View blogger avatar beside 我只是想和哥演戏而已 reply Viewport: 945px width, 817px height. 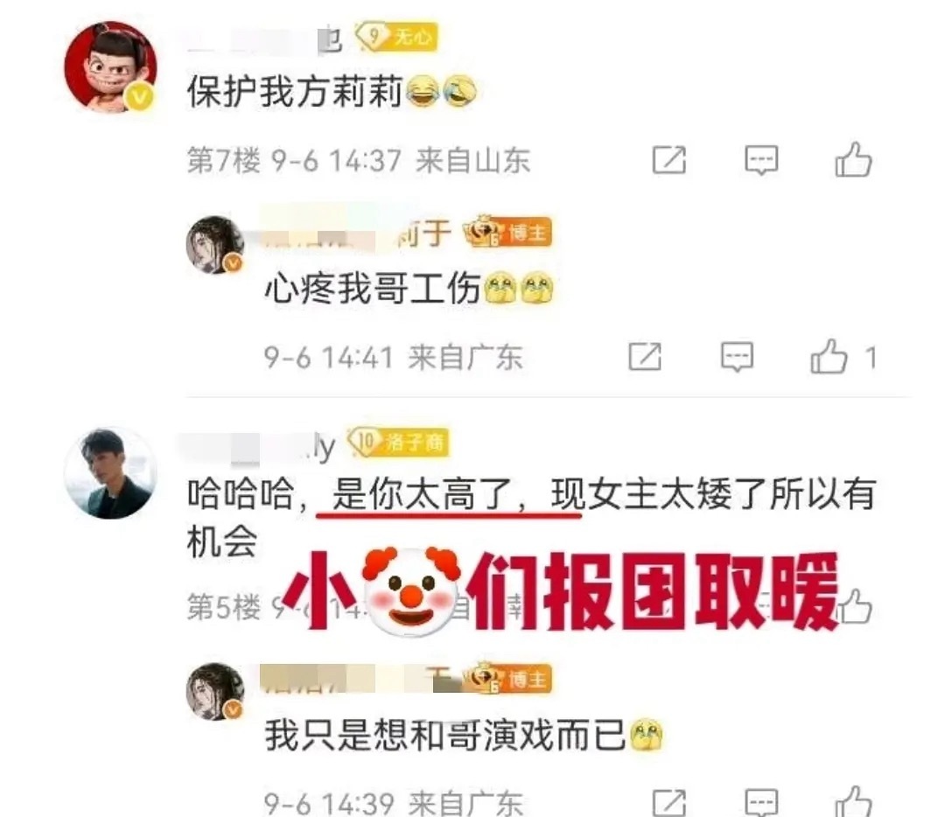(x=215, y=692)
